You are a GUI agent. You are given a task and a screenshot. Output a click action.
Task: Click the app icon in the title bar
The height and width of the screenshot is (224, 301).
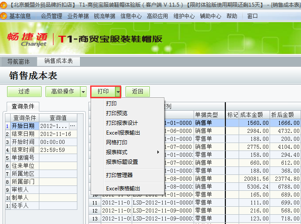(4, 4)
